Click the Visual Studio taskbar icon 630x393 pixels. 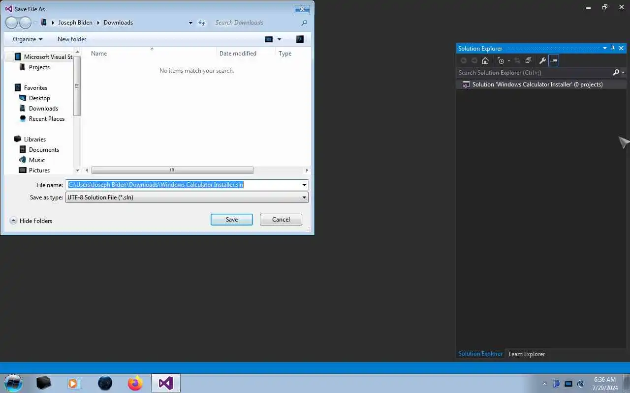[x=166, y=383]
